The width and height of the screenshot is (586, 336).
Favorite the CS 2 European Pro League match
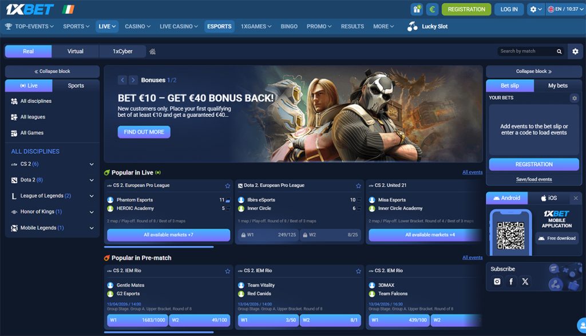coord(228,186)
